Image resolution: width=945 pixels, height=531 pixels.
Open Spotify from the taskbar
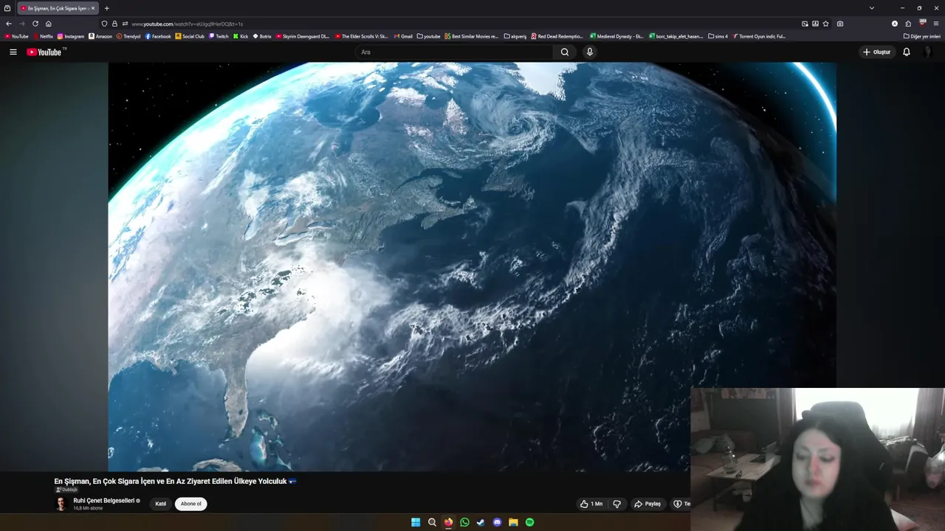pos(529,522)
